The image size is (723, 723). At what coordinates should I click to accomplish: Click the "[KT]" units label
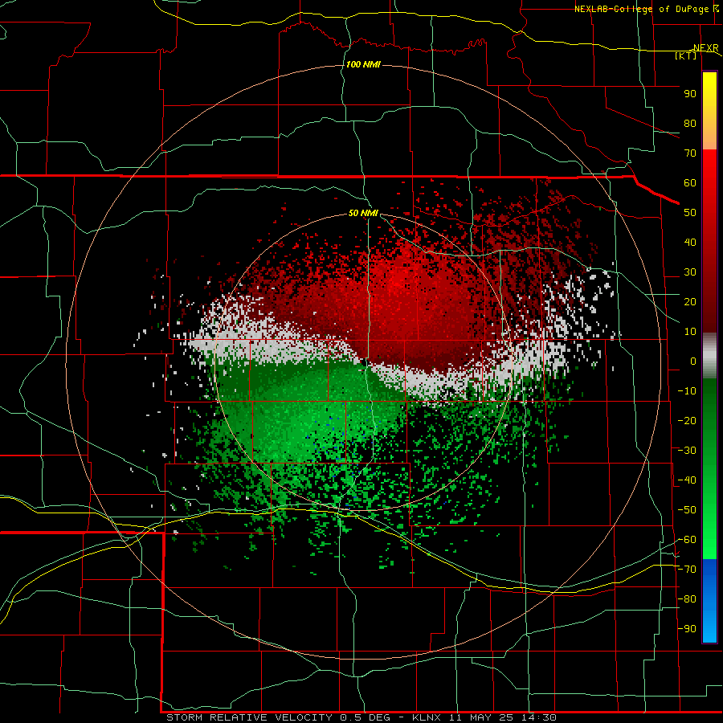pos(686,55)
